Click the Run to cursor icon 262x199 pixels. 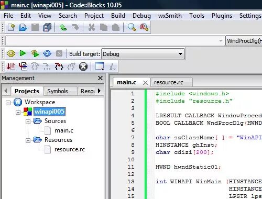(23, 67)
